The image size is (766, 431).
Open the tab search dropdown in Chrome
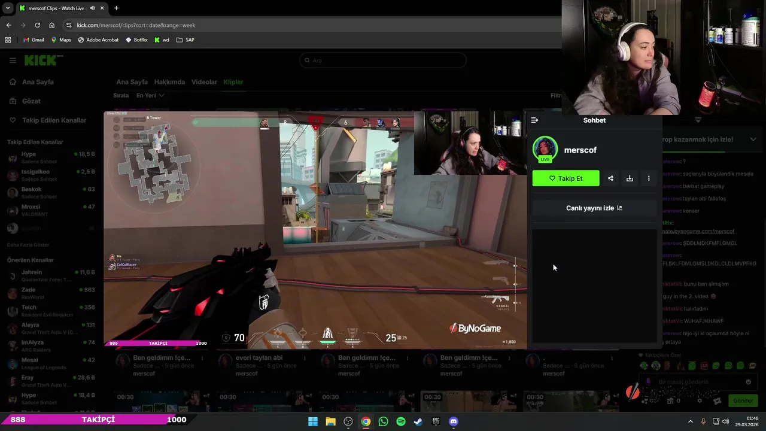click(x=8, y=8)
